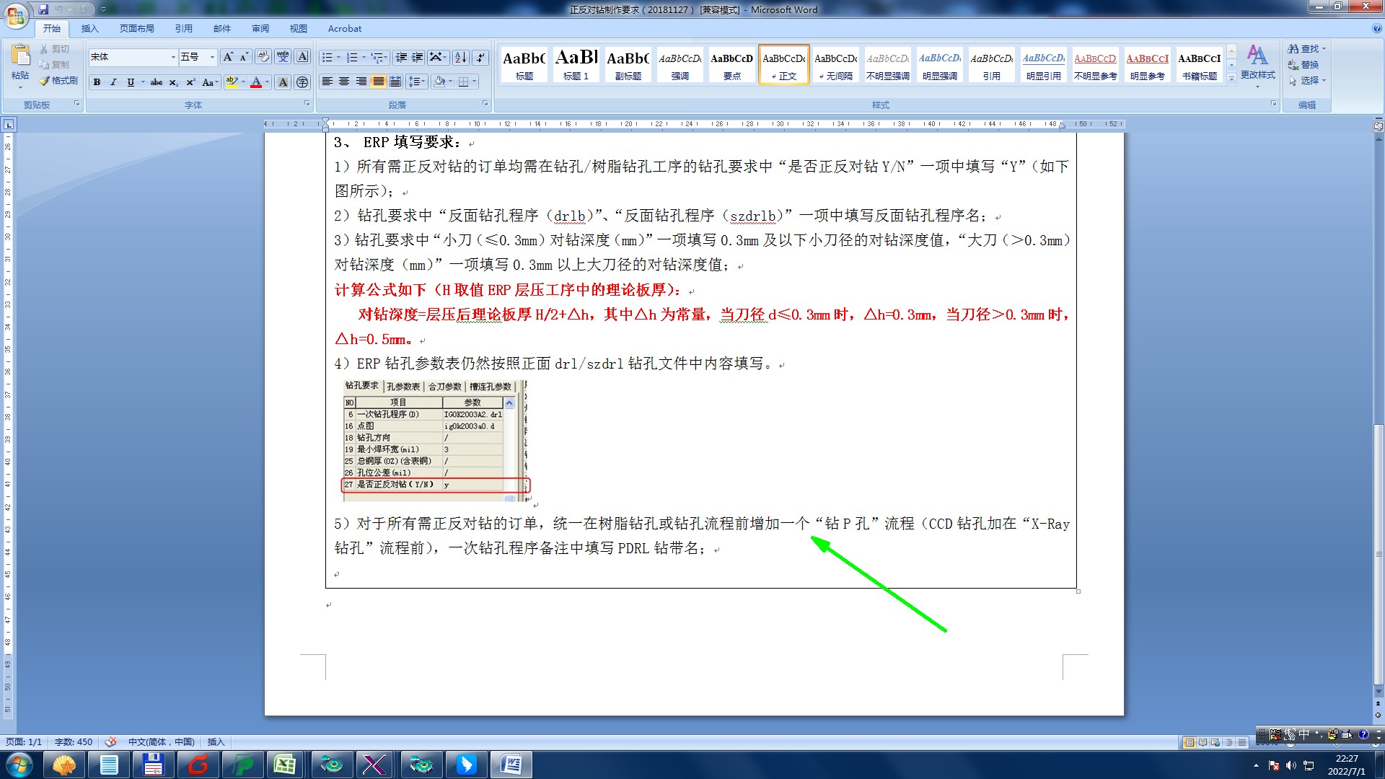Screen dimensions: 1385x779
Task: Click the Phonetic Guide (wén) icon
Action: click(283, 57)
